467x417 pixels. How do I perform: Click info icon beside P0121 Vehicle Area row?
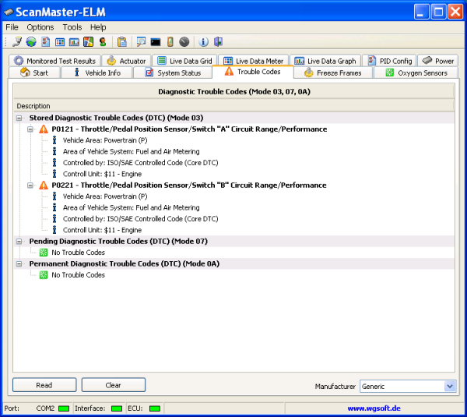[54, 140]
